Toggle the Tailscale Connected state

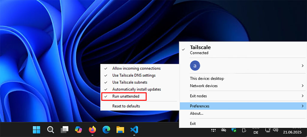click(243, 50)
